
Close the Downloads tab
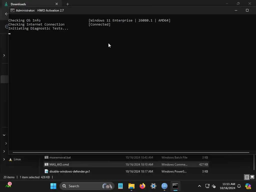pyautogui.click(x=57, y=4)
